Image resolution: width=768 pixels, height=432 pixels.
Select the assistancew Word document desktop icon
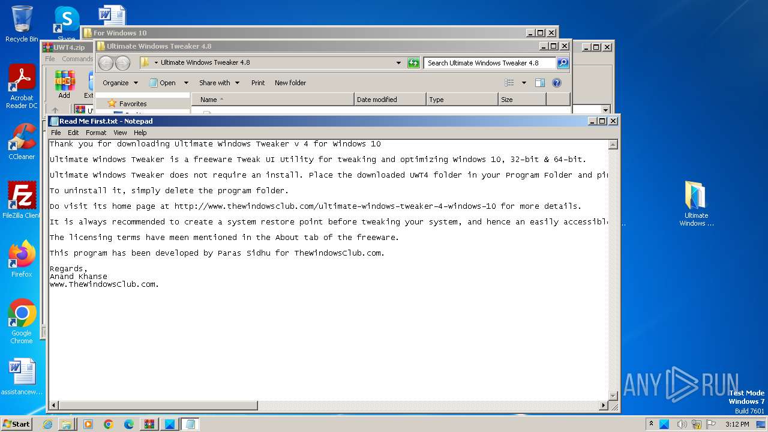22,377
